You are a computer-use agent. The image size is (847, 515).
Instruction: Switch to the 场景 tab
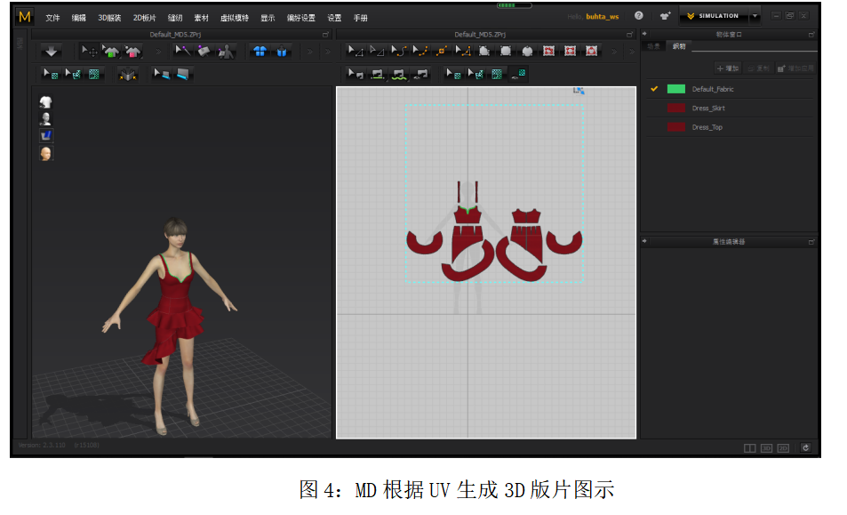point(653,46)
